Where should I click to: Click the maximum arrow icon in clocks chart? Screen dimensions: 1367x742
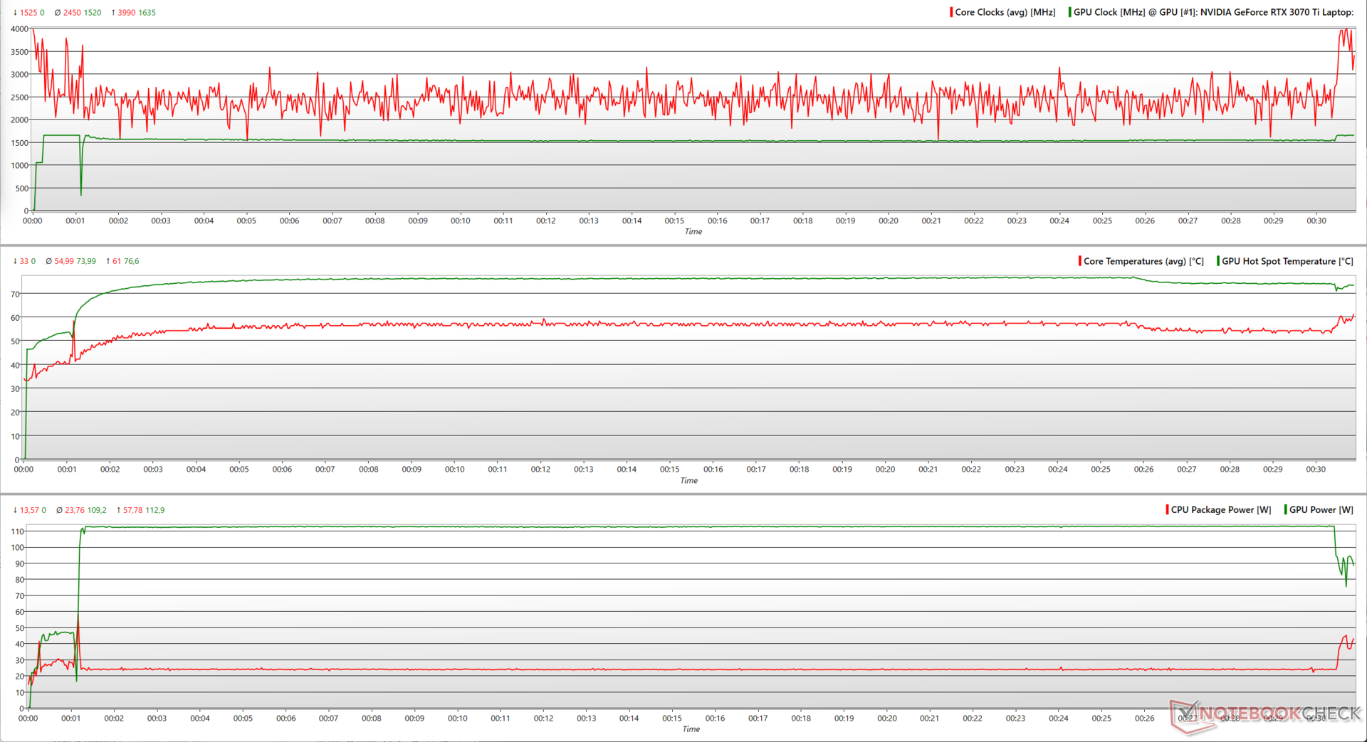(x=113, y=13)
